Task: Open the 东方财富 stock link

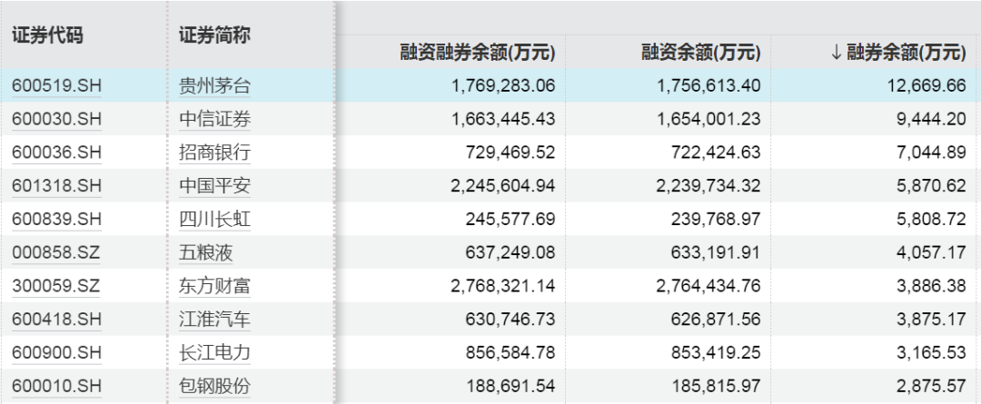Action: click(x=214, y=286)
